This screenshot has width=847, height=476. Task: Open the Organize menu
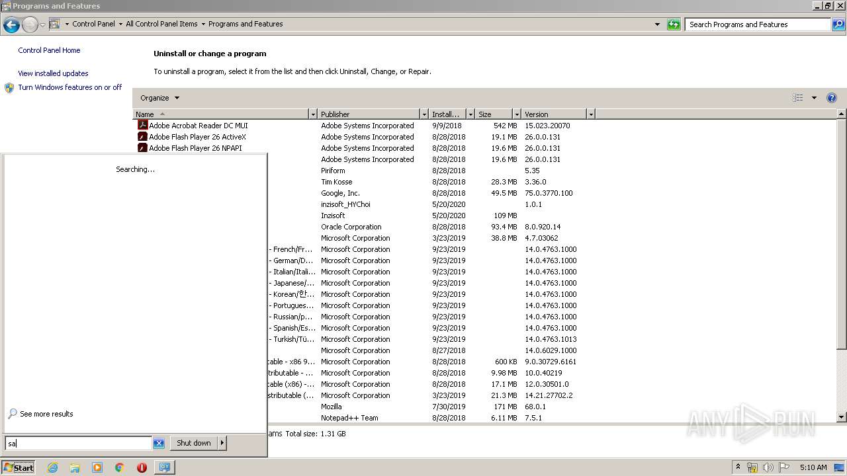159,98
